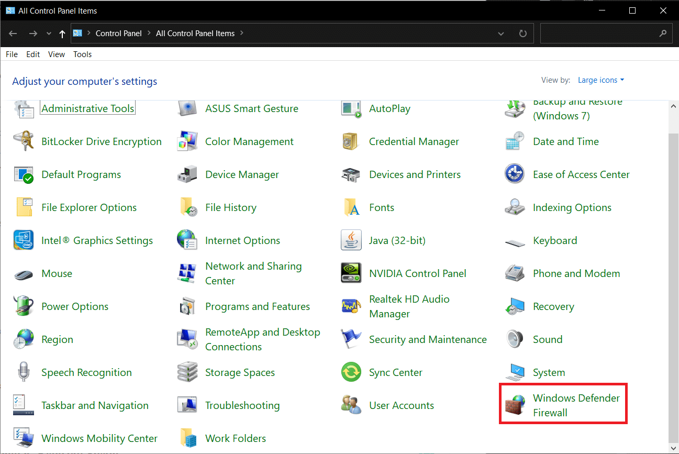Screen dimensions: 679x454
Task: Open the Windows Defender Firewall icon
Action: click(515, 405)
